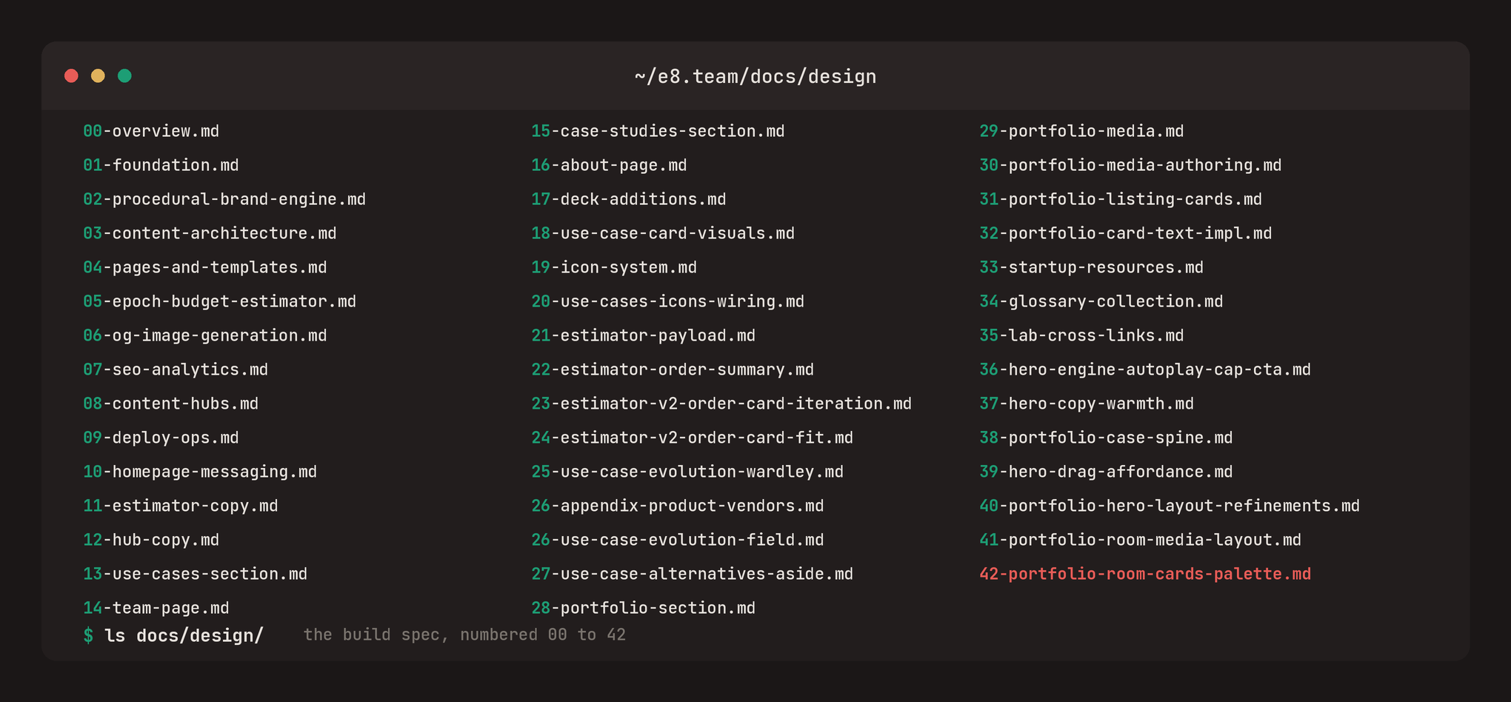The width and height of the screenshot is (1511, 702).
Task: Click on 35-lab-cross-links.md
Action: click(1081, 335)
